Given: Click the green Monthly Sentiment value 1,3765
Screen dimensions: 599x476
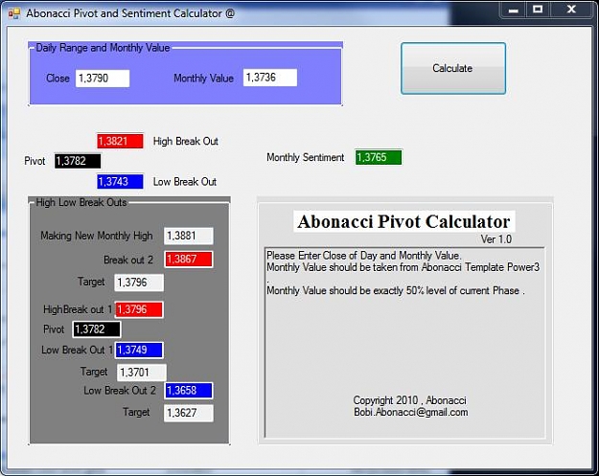Looking at the screenshot, I should 379,157.
